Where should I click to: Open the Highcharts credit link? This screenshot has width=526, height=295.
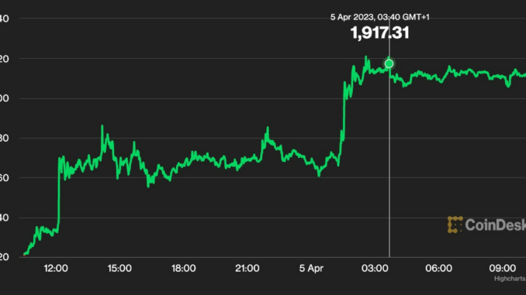click(510, 279)
